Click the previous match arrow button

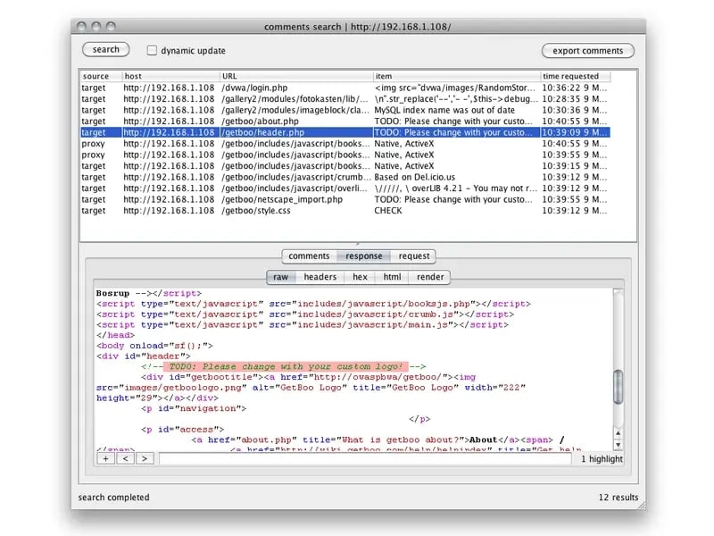125,458
